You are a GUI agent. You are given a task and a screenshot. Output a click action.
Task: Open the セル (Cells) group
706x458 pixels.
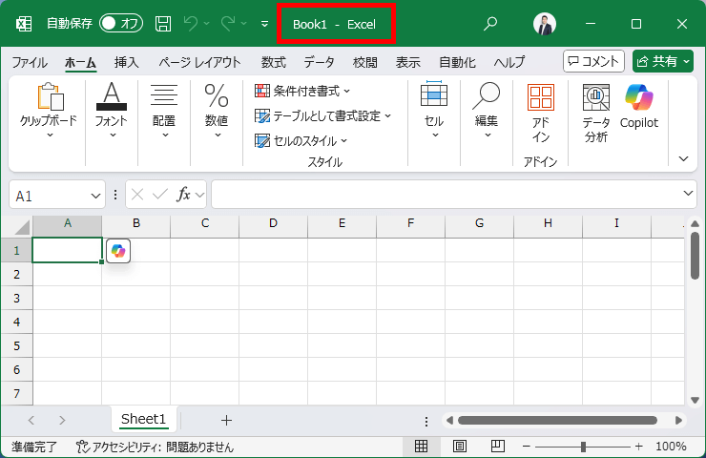[434, 111]
